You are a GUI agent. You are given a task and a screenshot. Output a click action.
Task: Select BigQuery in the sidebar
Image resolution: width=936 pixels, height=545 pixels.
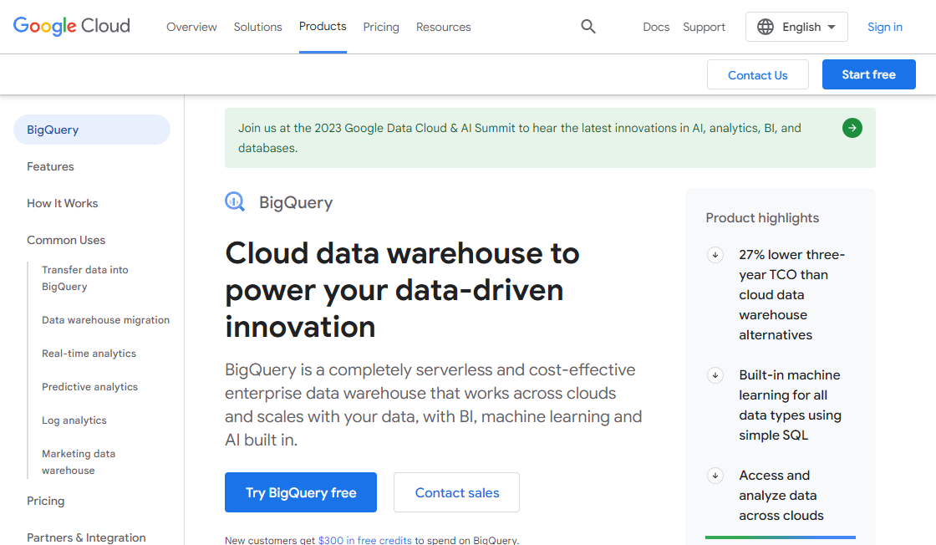[92, 130]
